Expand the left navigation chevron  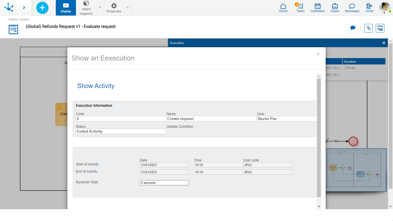point(24,8)
